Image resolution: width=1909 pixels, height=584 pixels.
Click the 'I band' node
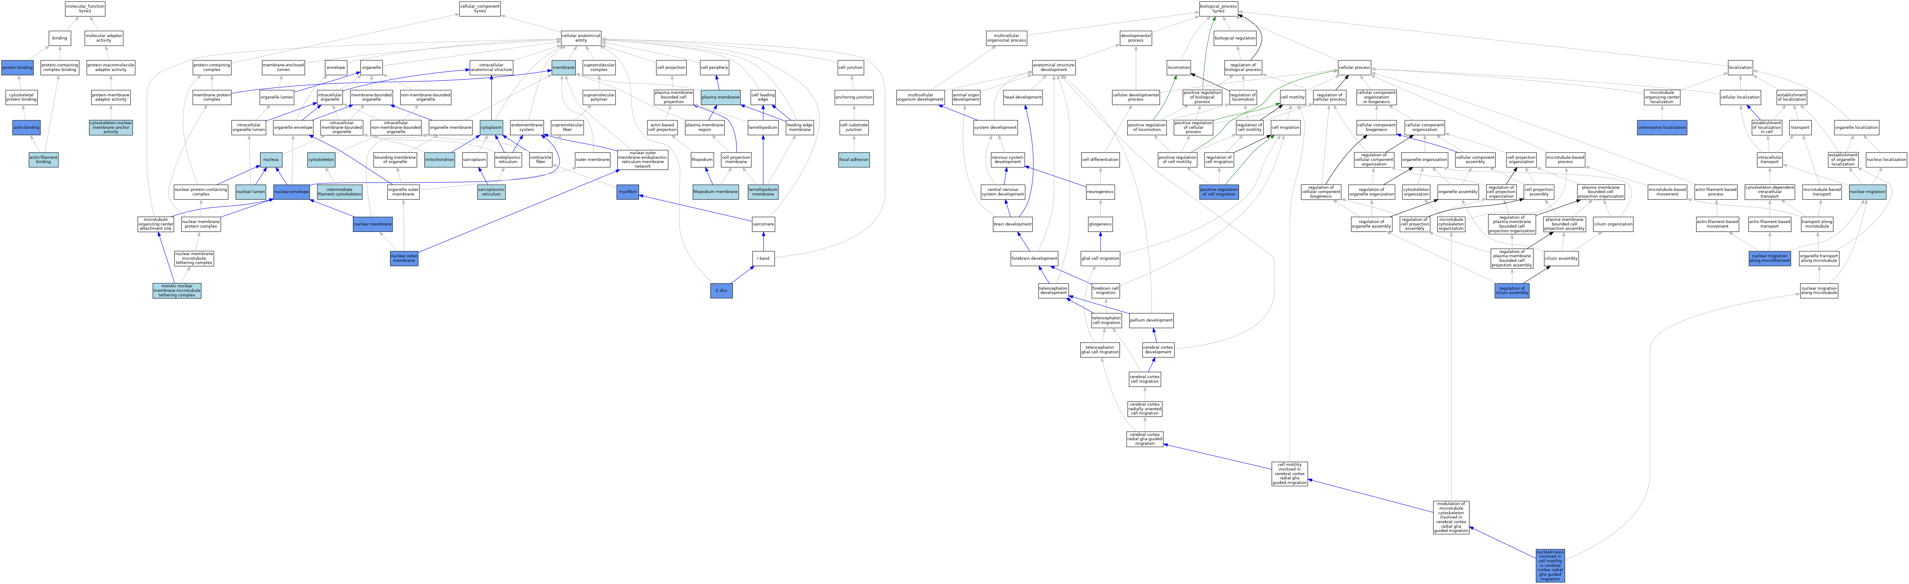click(x=763, y=259)
